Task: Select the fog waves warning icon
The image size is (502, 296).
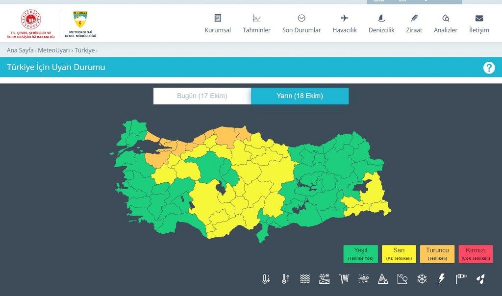Action: coord(305,279)
